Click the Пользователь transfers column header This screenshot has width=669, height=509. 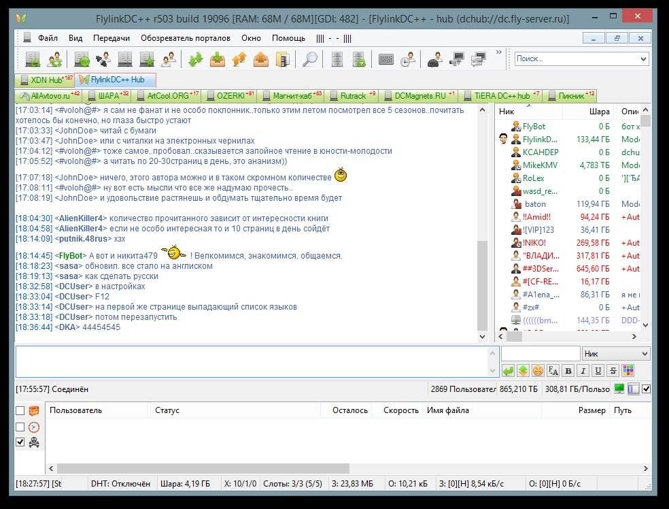coord(97,410)
